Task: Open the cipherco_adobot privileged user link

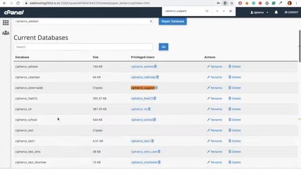Action: [143, 67]
